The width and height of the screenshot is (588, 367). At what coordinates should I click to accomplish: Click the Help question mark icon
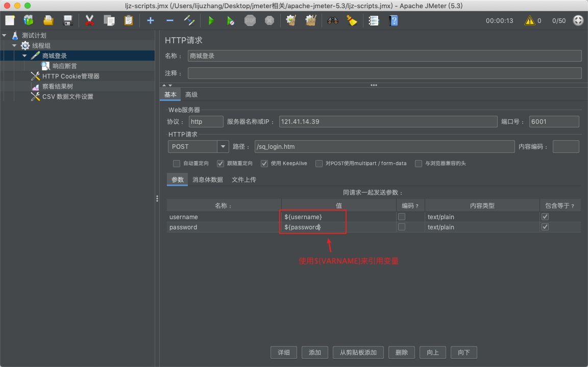(394, 20)
